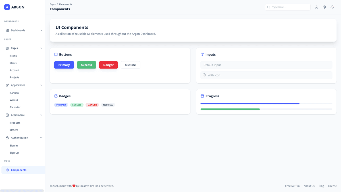Click the search magnifier icon in the search bar

click(x=269, y=7)
